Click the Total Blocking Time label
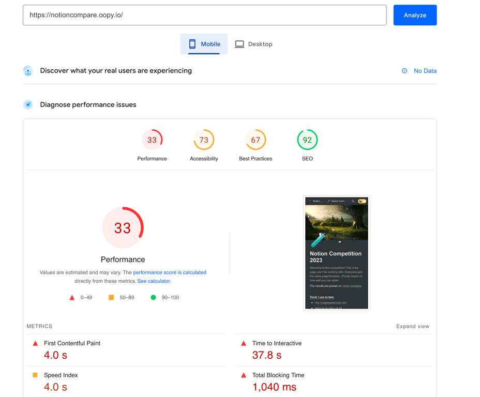The width and height of the screenshot is (480, 397). pyautogui.click(x=278, y=375)
